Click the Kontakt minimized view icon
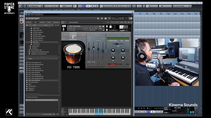 109,18
